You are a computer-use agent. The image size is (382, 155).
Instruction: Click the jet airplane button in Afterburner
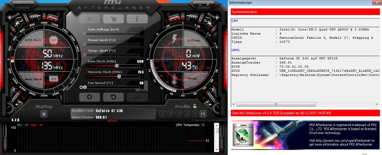click(x=114, y=19)
